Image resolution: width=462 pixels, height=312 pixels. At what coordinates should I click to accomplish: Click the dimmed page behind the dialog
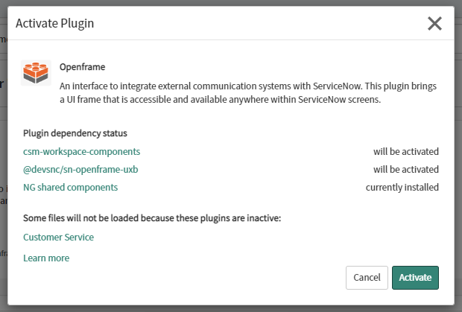(x=3, y=186)
